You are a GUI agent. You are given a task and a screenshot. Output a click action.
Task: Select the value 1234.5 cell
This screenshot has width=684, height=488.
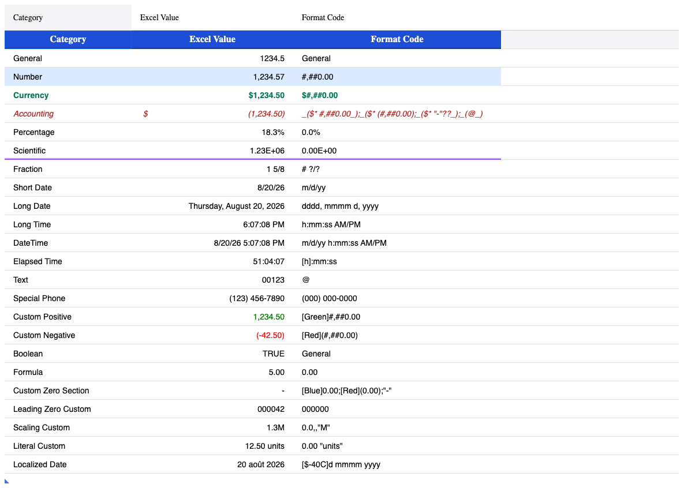coord(212,58)
